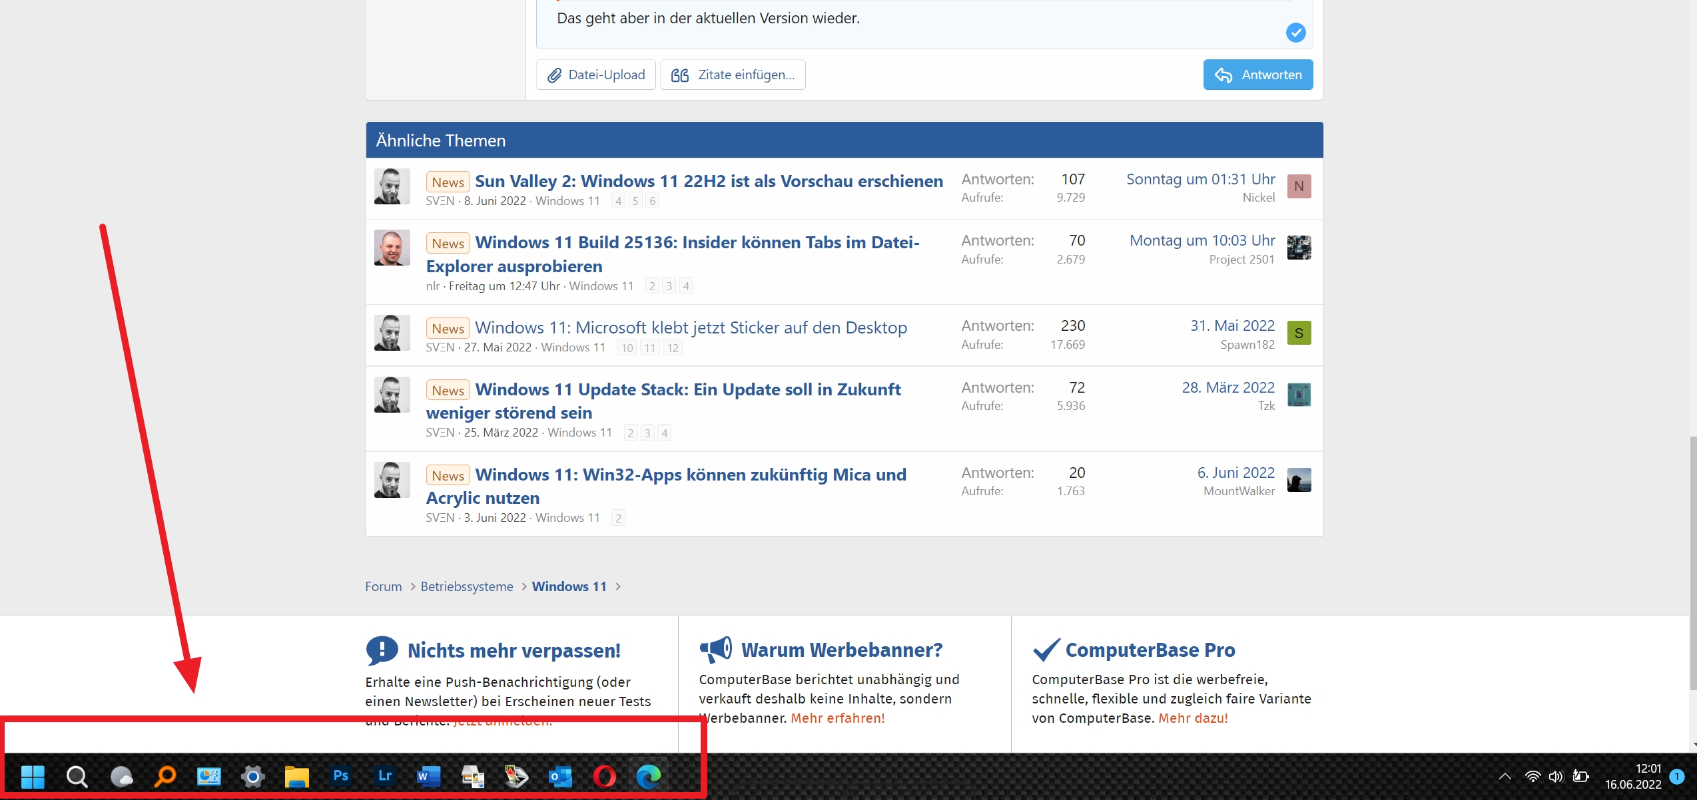Open Spawn182's green S avatar

tap(1298, 333)
